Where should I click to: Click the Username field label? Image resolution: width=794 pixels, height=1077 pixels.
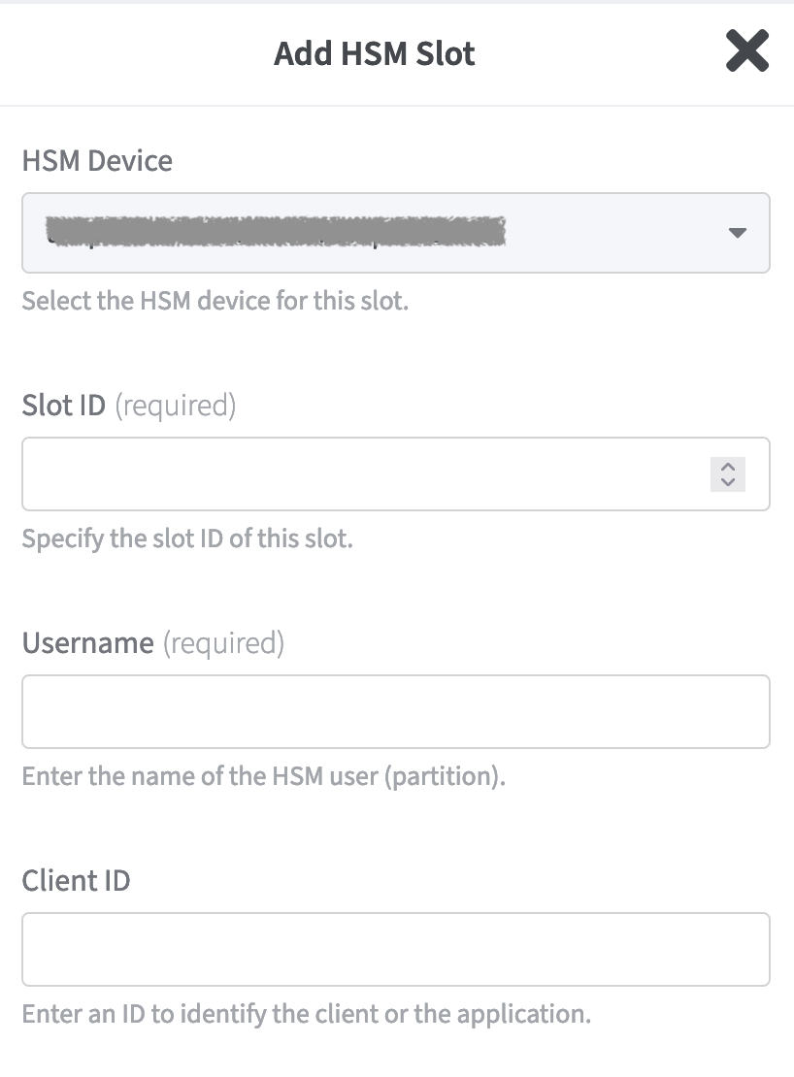click(x=87, y=642)
